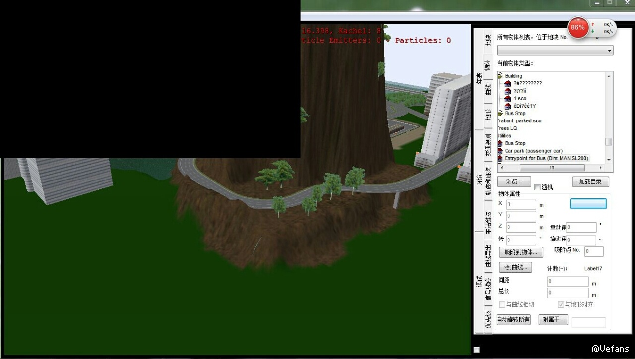This screenshot has height=359, width=635.
Task: Switch to the 优先级 tab
Action: pyautogui.click(x=488, y=320)
